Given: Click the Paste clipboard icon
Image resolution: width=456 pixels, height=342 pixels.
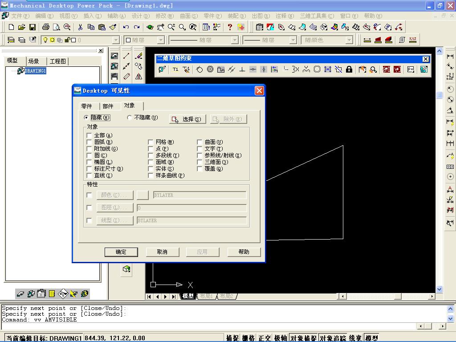Looking at the screenshot, I should tap(102, 27).
